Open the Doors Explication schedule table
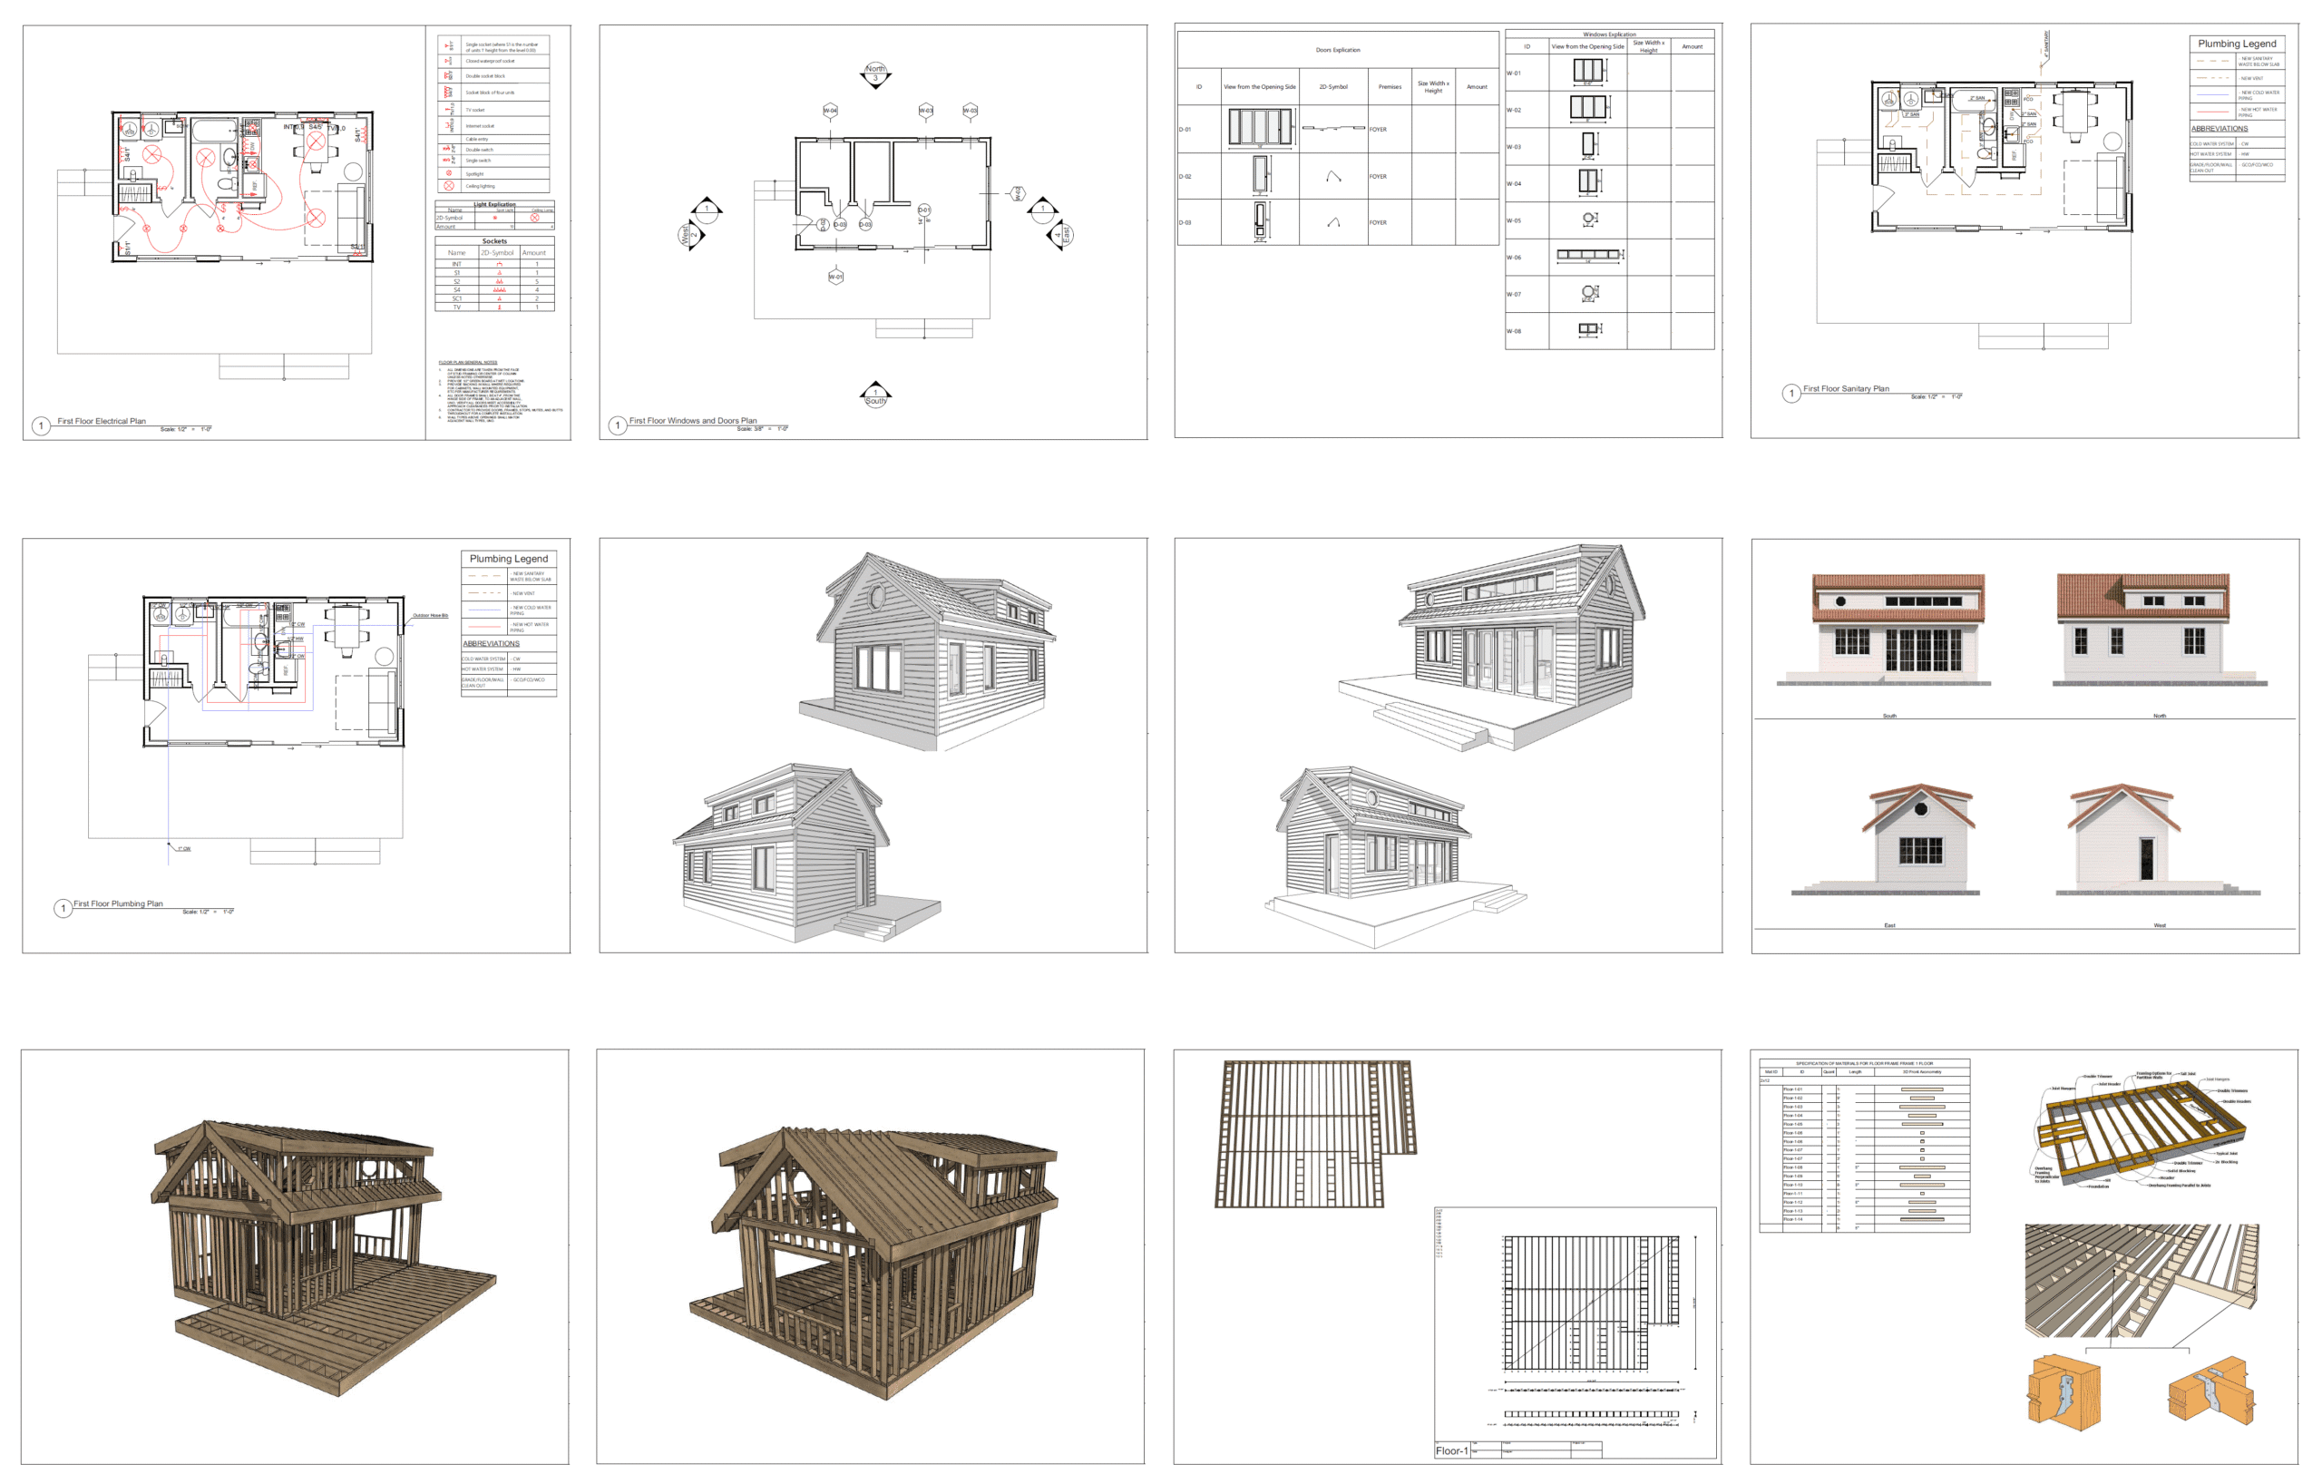2322x1484 pixels. tap(1338, 138)
